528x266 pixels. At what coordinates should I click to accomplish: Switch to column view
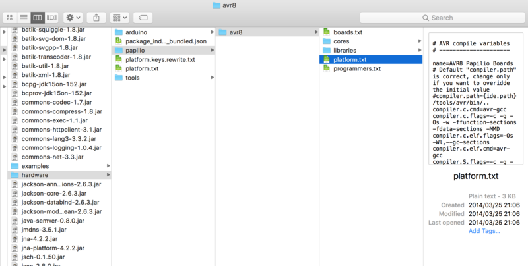pos(38,18)
